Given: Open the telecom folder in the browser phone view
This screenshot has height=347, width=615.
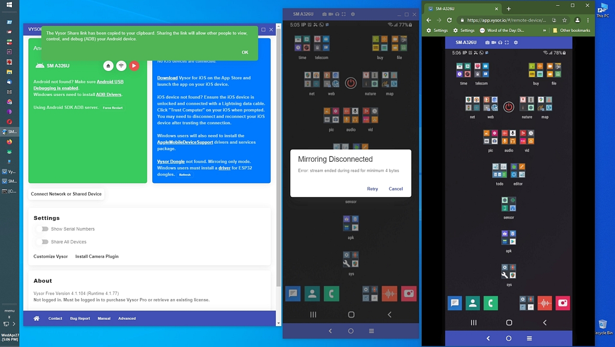Looking at the screenshot, I should [481, 70].
